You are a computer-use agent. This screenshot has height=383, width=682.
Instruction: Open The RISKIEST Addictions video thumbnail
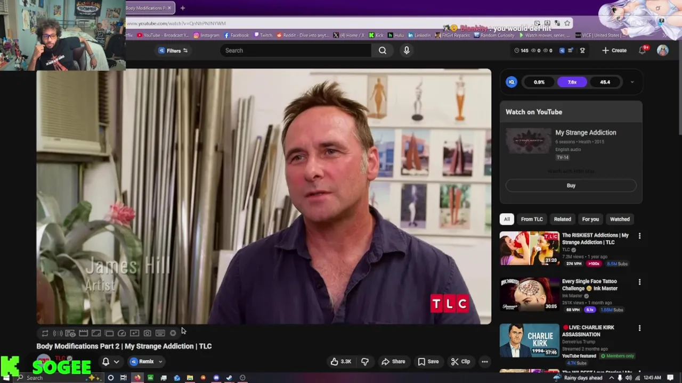click(529, 248)
